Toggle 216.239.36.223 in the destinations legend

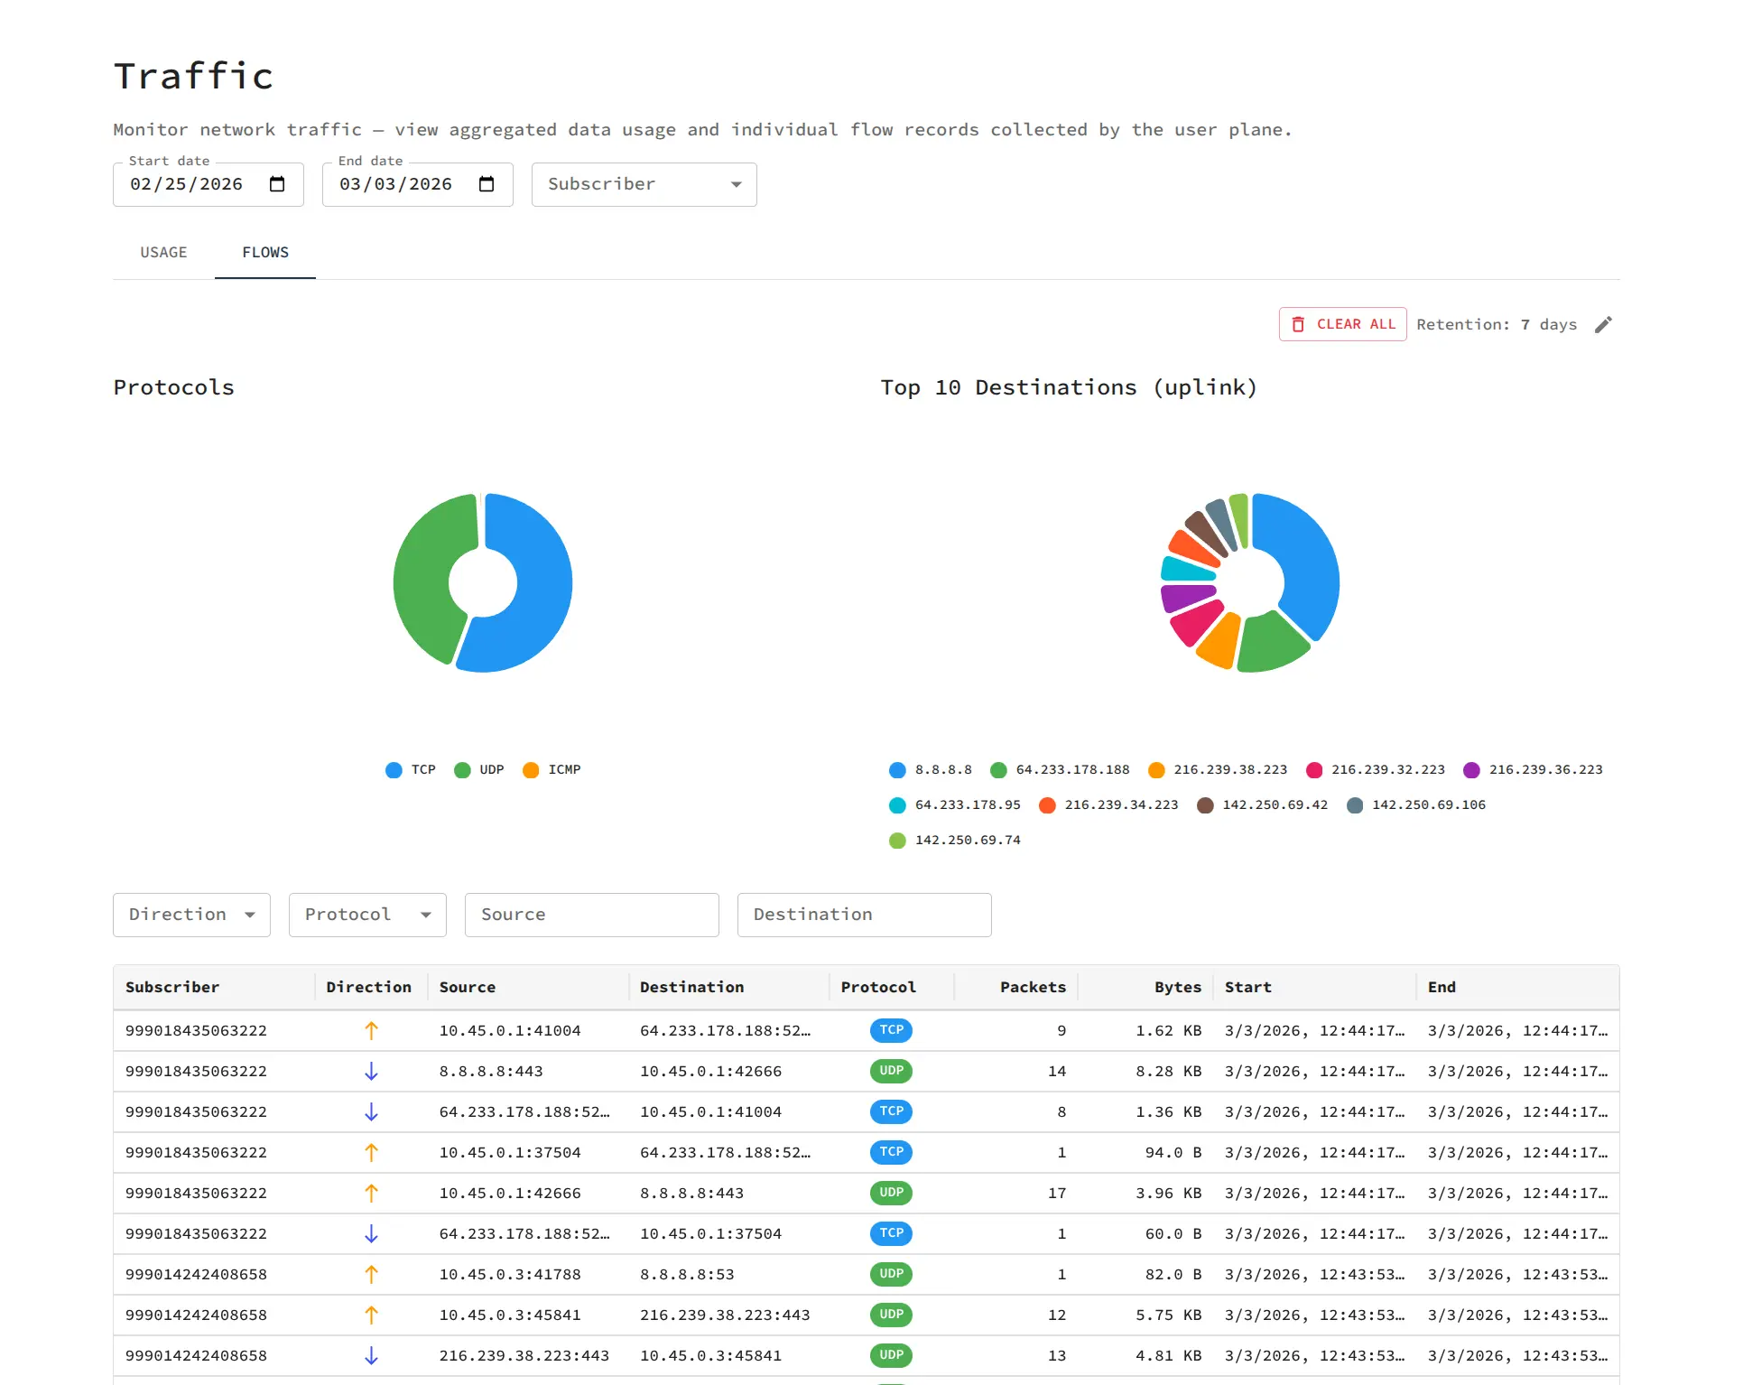pos(1534,770)
